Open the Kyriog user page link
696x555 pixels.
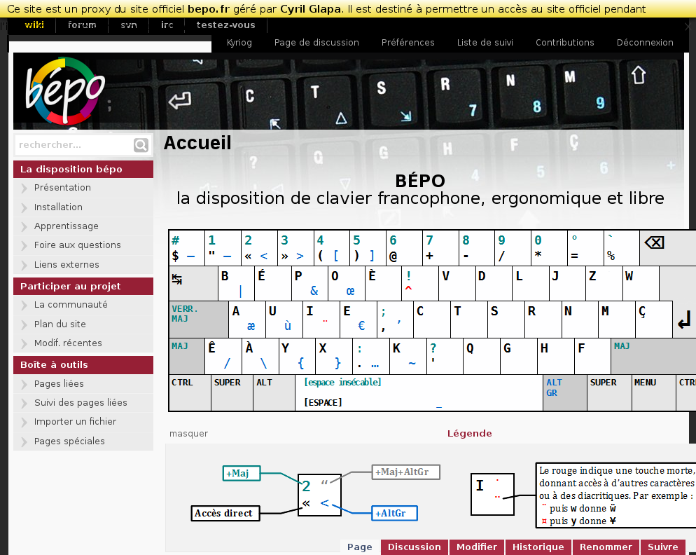tap(239, 42)
